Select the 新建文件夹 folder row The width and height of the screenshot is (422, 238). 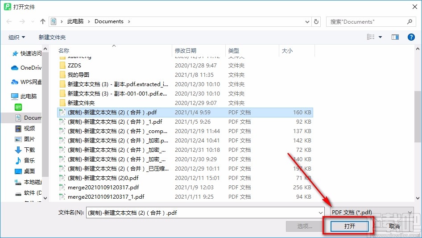(185, 103)
